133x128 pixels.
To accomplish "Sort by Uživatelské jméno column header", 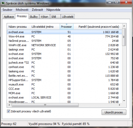I will point(45,27).
